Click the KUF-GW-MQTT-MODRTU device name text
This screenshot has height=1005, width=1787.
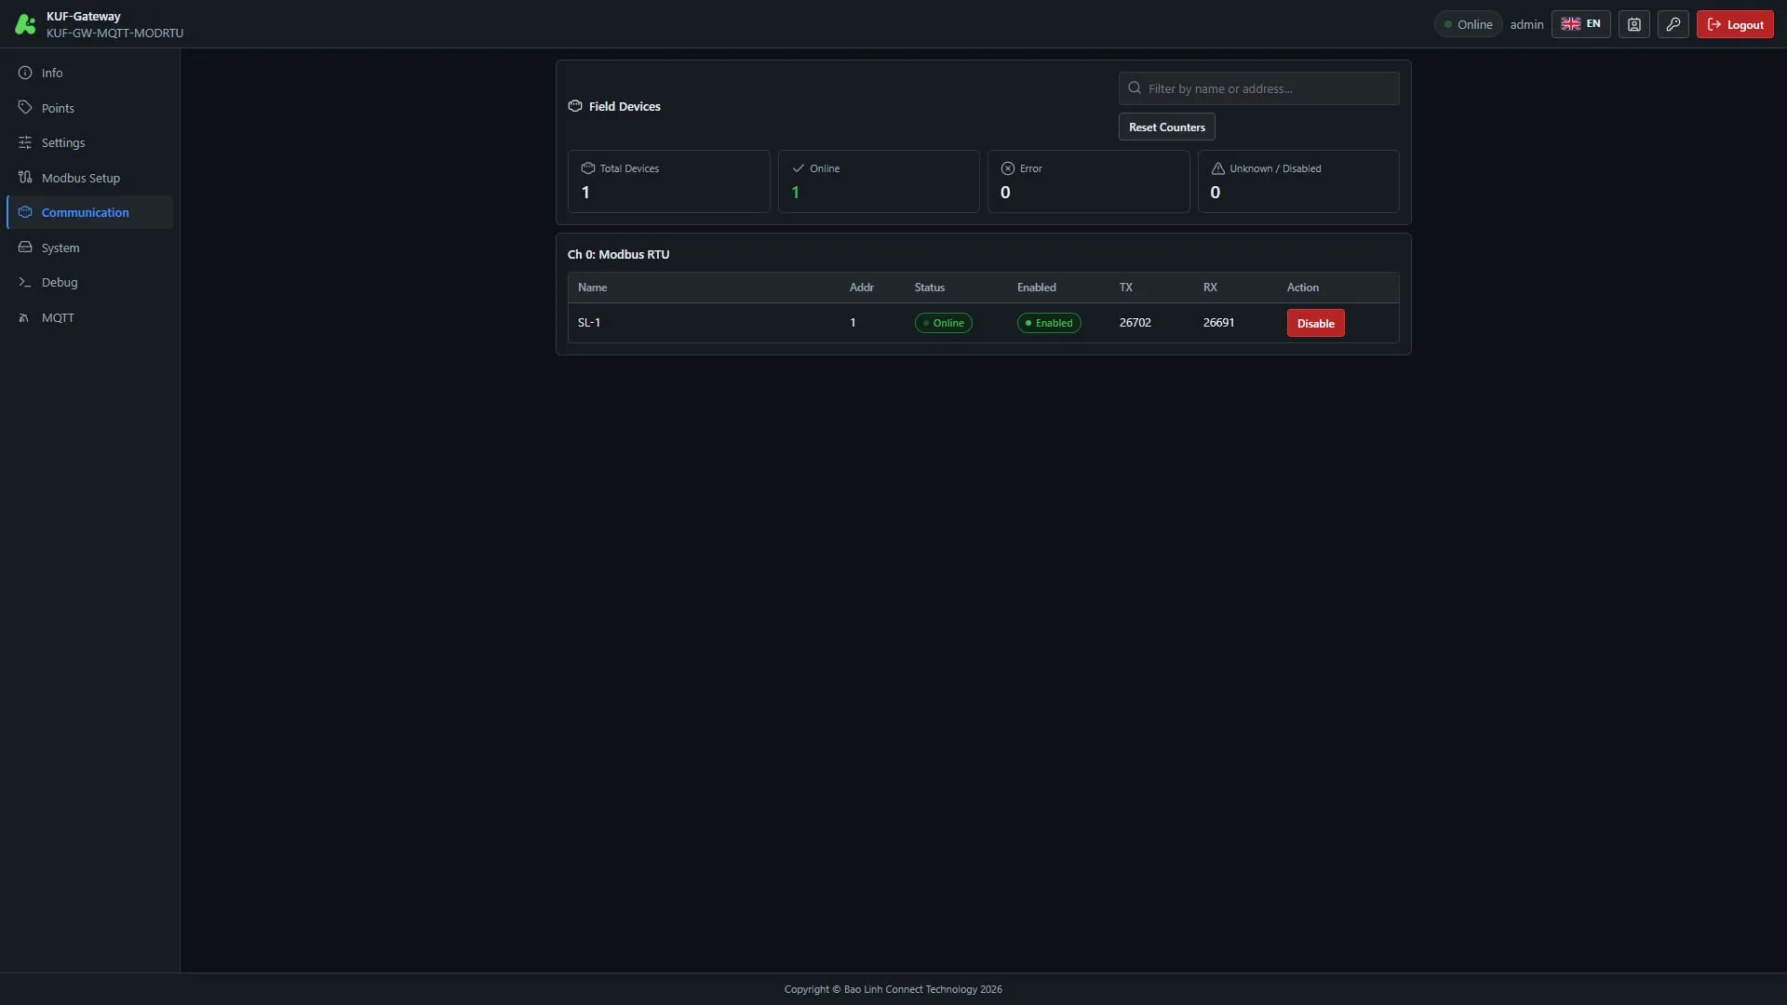pos(114,33)
